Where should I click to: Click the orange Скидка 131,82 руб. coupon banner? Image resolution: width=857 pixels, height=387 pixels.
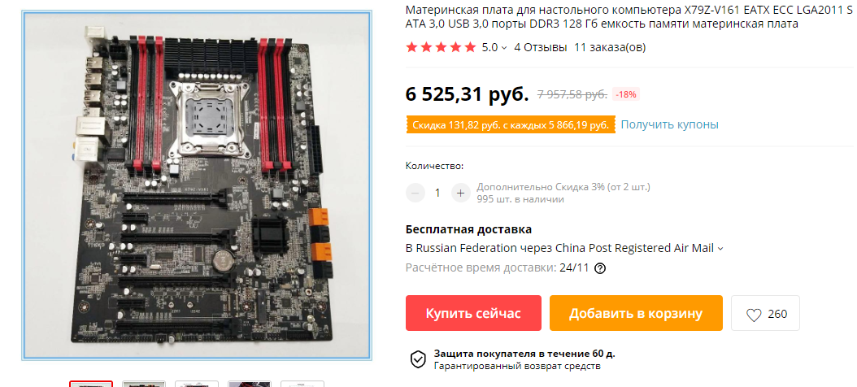pos(511,125)
